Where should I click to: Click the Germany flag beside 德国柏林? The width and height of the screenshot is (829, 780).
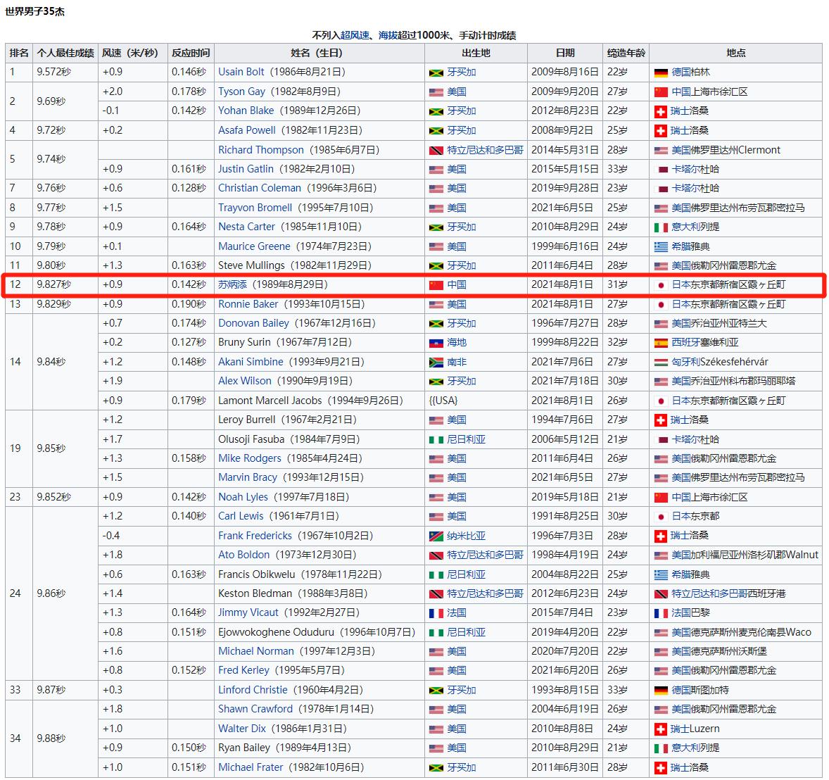pyautogui.click(x=660, y=73)
